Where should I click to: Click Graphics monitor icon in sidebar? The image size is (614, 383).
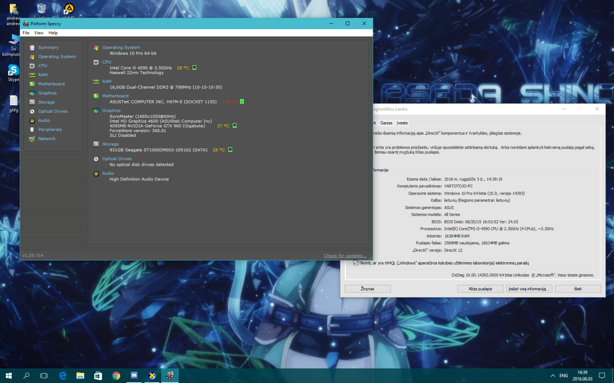pyautogui.click(x=32, y=93)
